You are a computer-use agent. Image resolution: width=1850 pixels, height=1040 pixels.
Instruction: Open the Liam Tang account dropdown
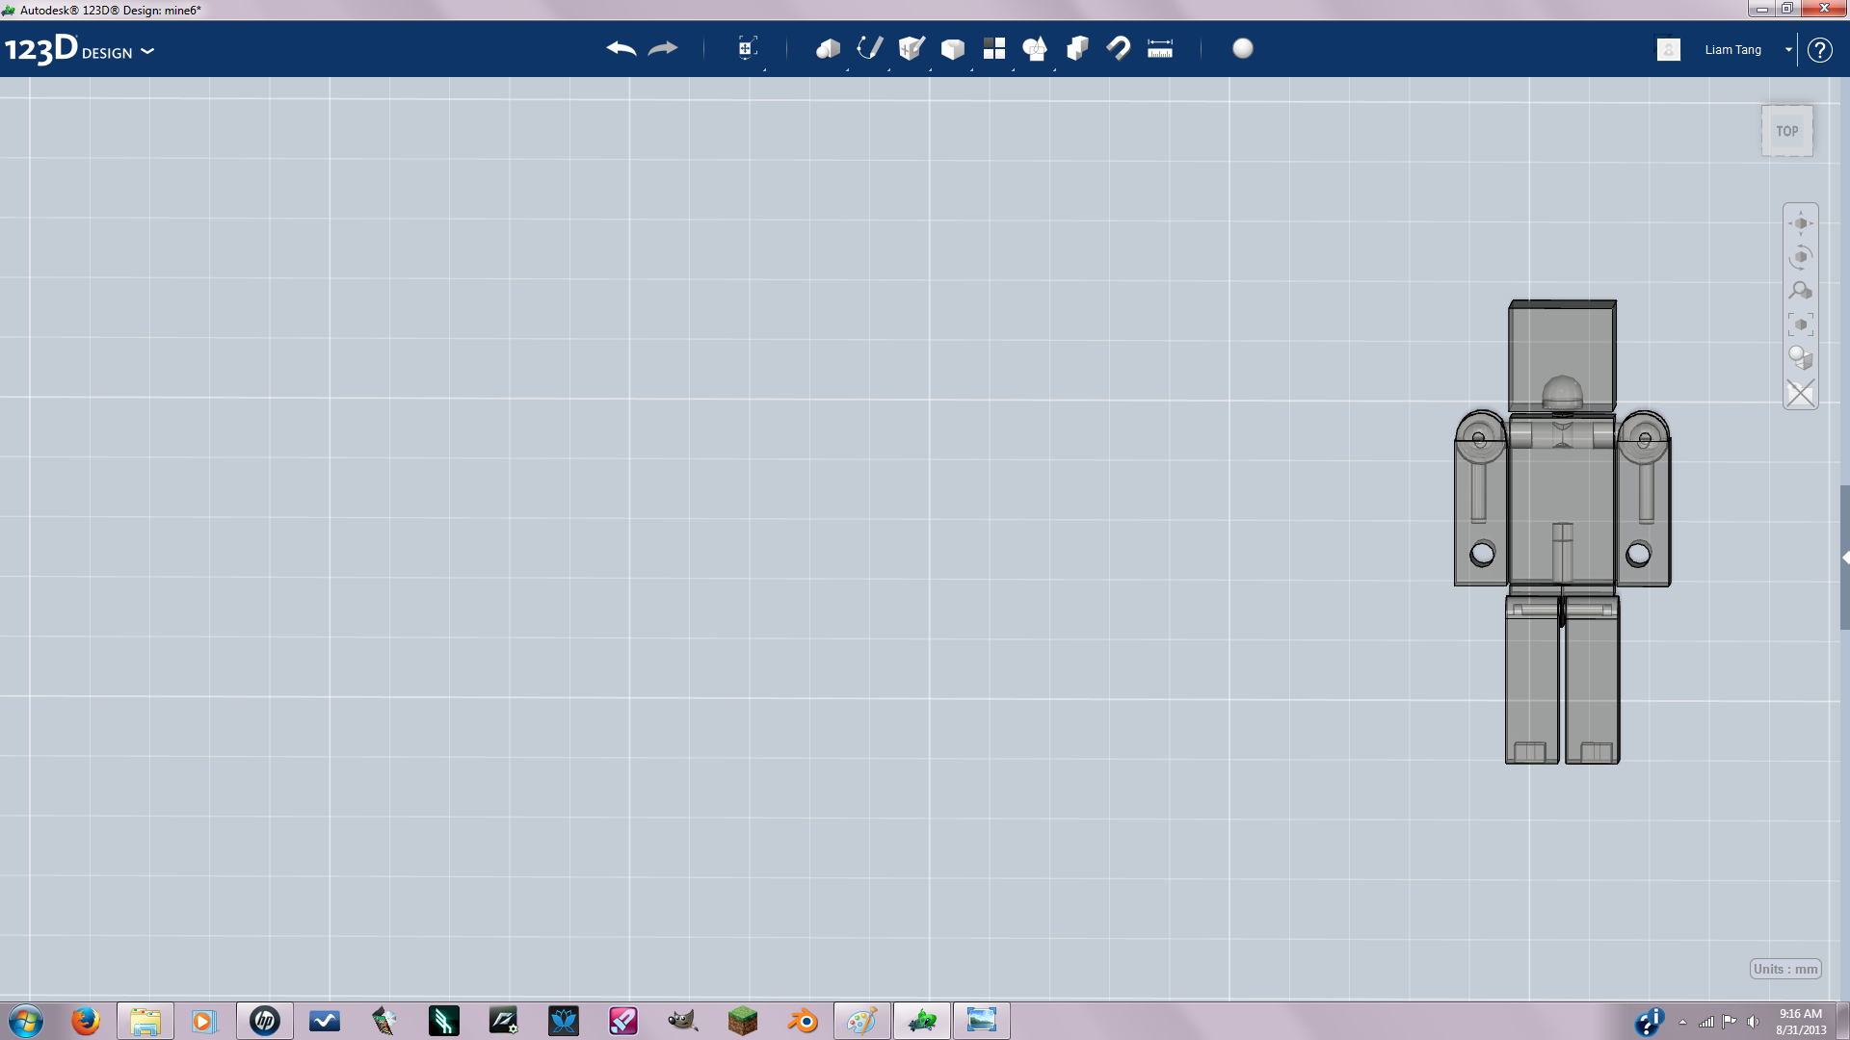(x=1788, y=50)
